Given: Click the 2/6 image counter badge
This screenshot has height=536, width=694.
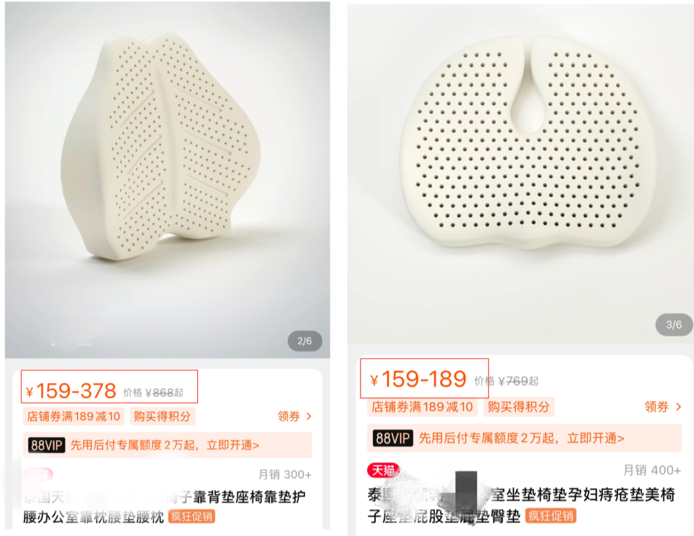Looking at the screenshot, I should pyautogui.click(x=305, y=341).
